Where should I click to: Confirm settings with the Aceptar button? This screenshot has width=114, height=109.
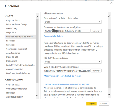(x=91, y=104)
